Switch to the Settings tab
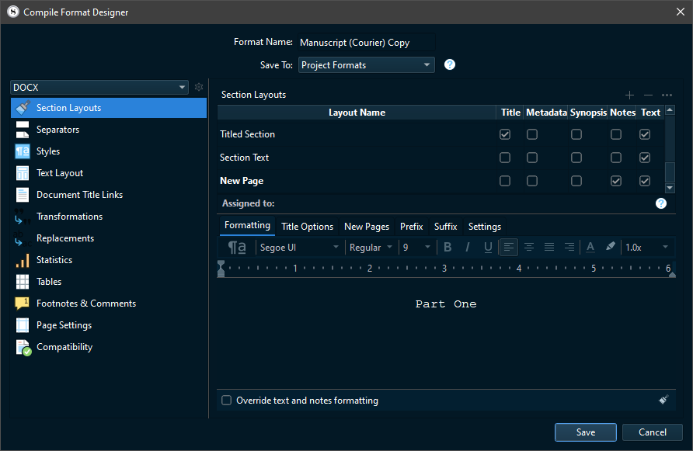Viewport: 693px width, 451px height. (484, 227)
